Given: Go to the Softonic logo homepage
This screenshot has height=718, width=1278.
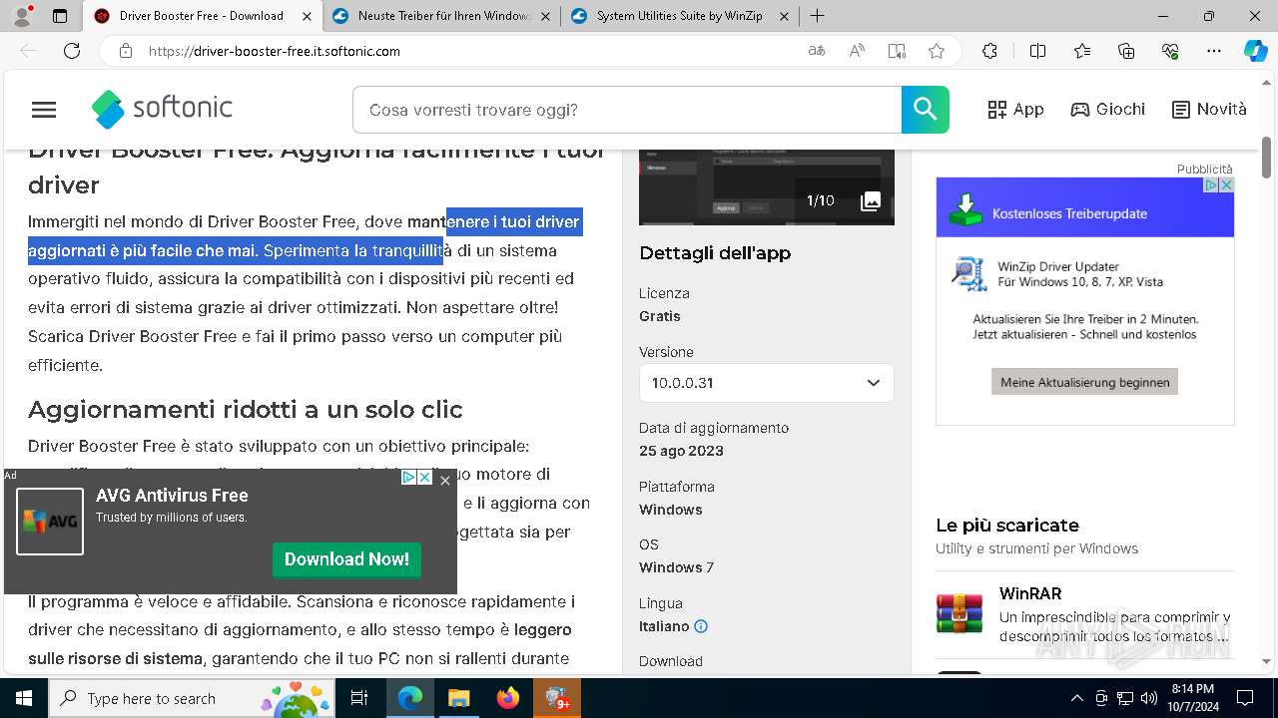Looking at the screenshot, I should coord(162,110).
